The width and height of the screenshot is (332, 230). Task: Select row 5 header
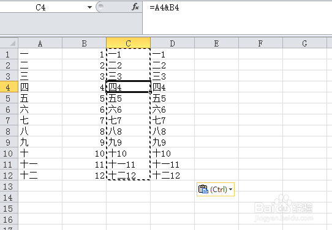point(9,98)
